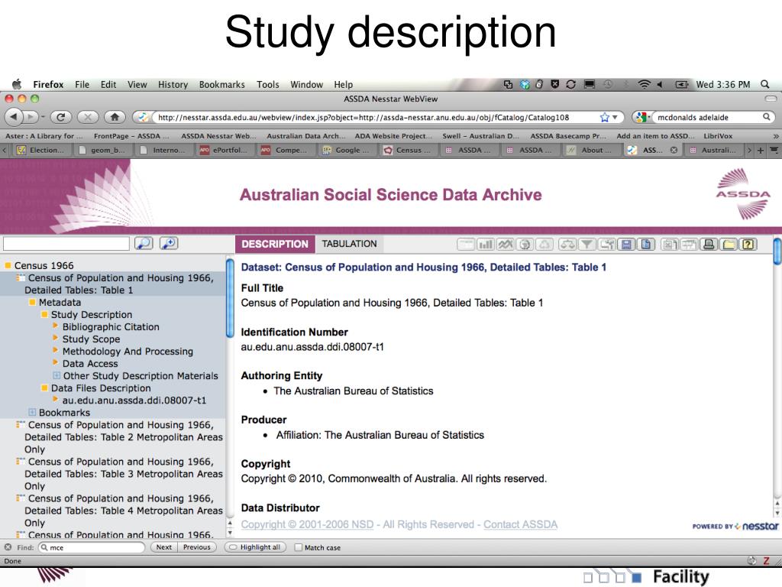Viewport: 782px width, 587px height.
Task: Open the Methodology And Processing item
Action: click(128, 352)
